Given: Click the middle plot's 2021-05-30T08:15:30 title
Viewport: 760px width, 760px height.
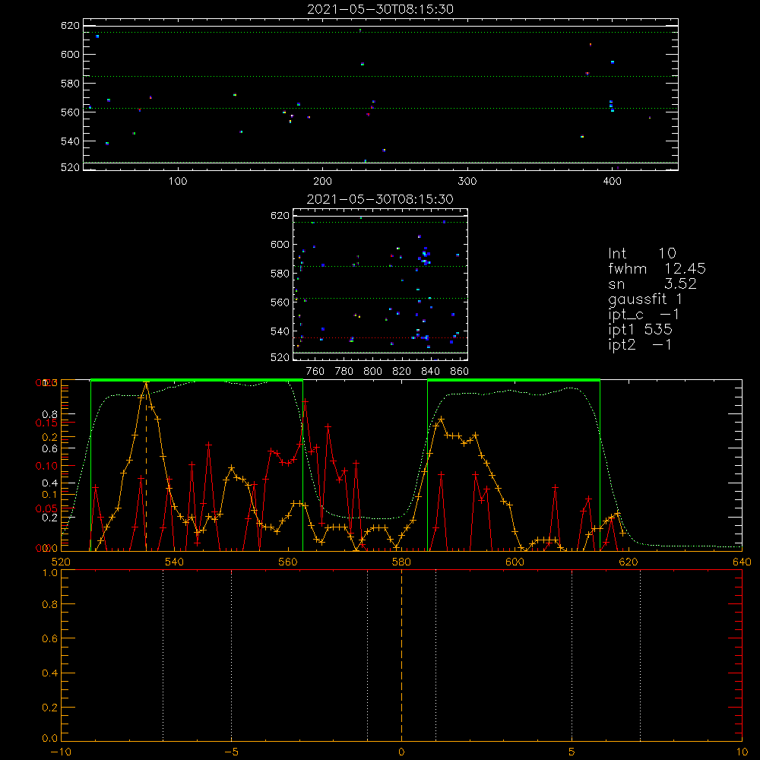Looking at the screenshot, I should 380,199.
